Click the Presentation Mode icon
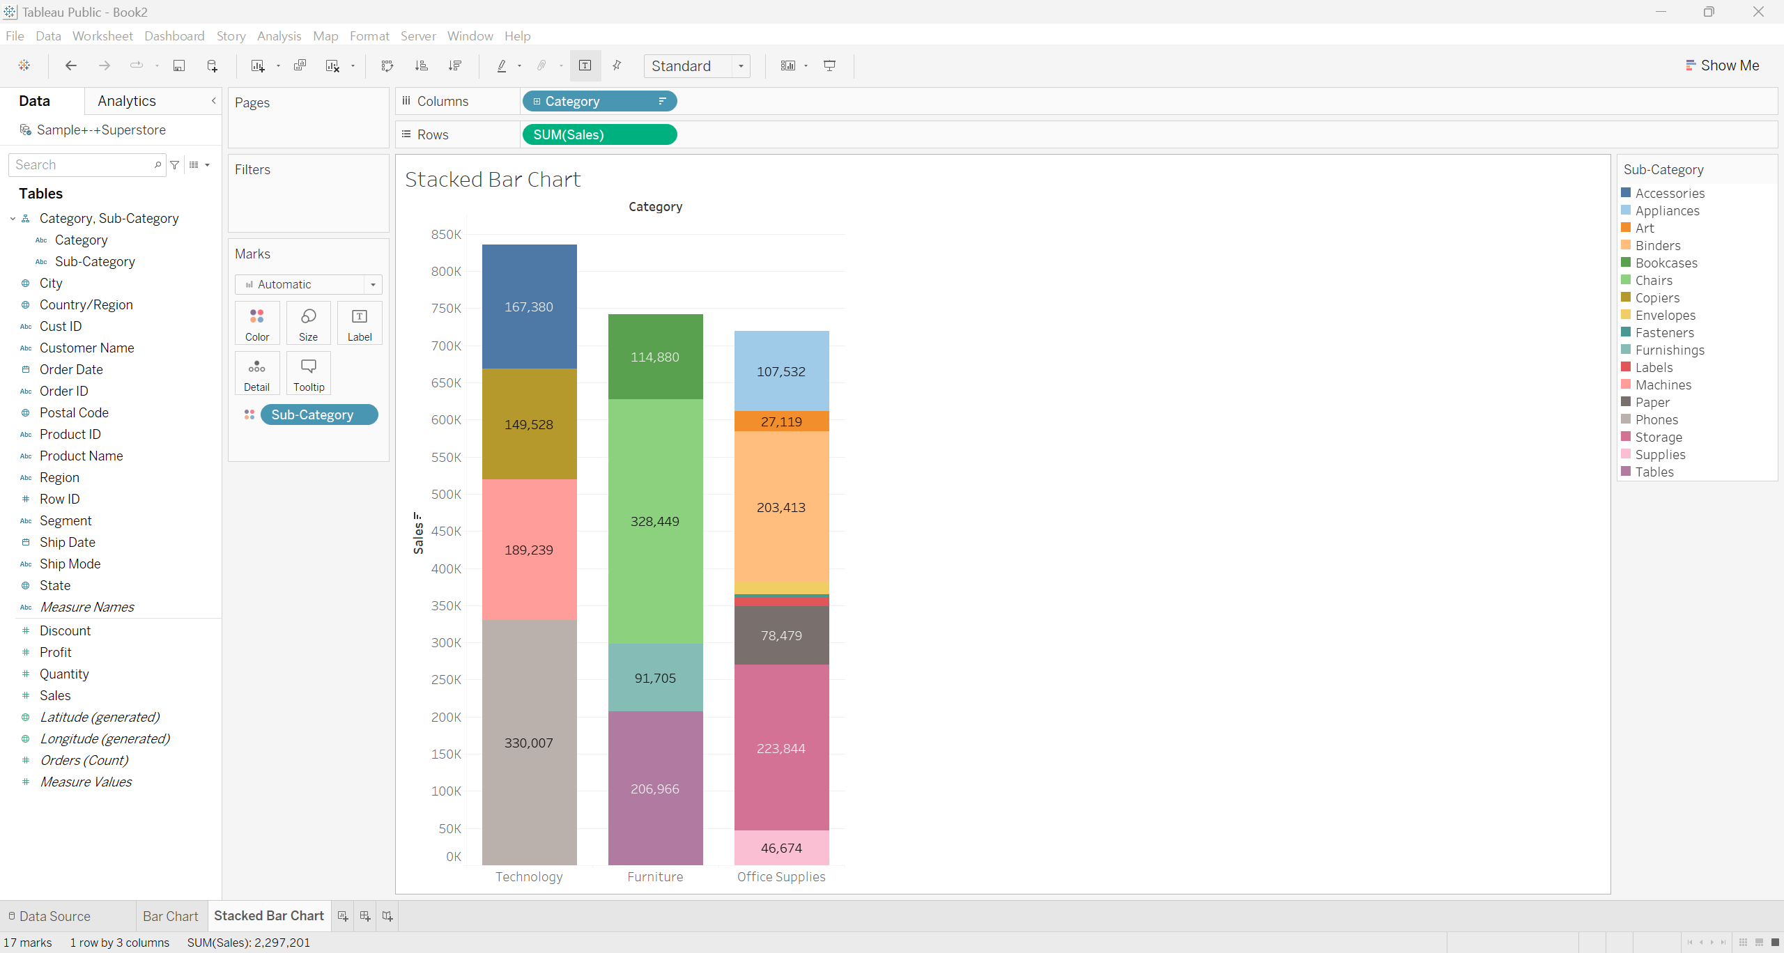 coord(829,65)
